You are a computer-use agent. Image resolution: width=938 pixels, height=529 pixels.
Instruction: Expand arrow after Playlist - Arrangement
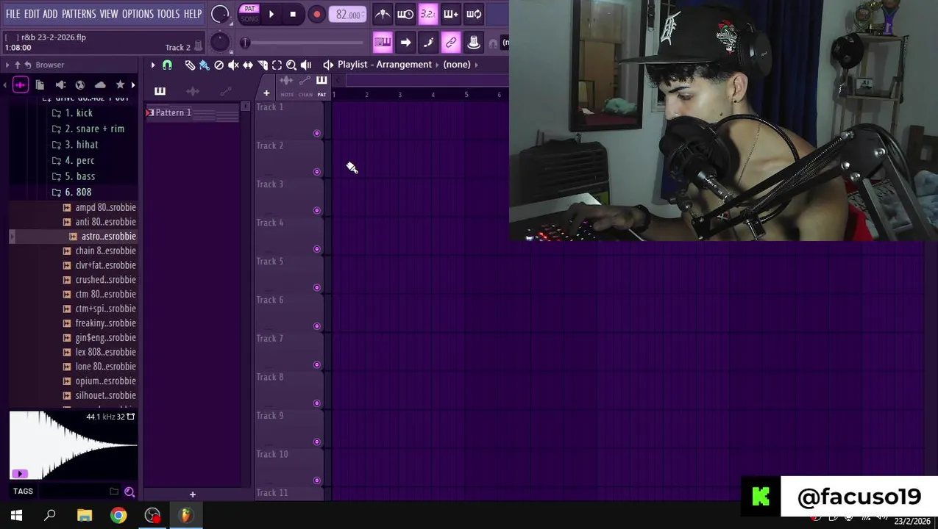(x=437, y=65)
